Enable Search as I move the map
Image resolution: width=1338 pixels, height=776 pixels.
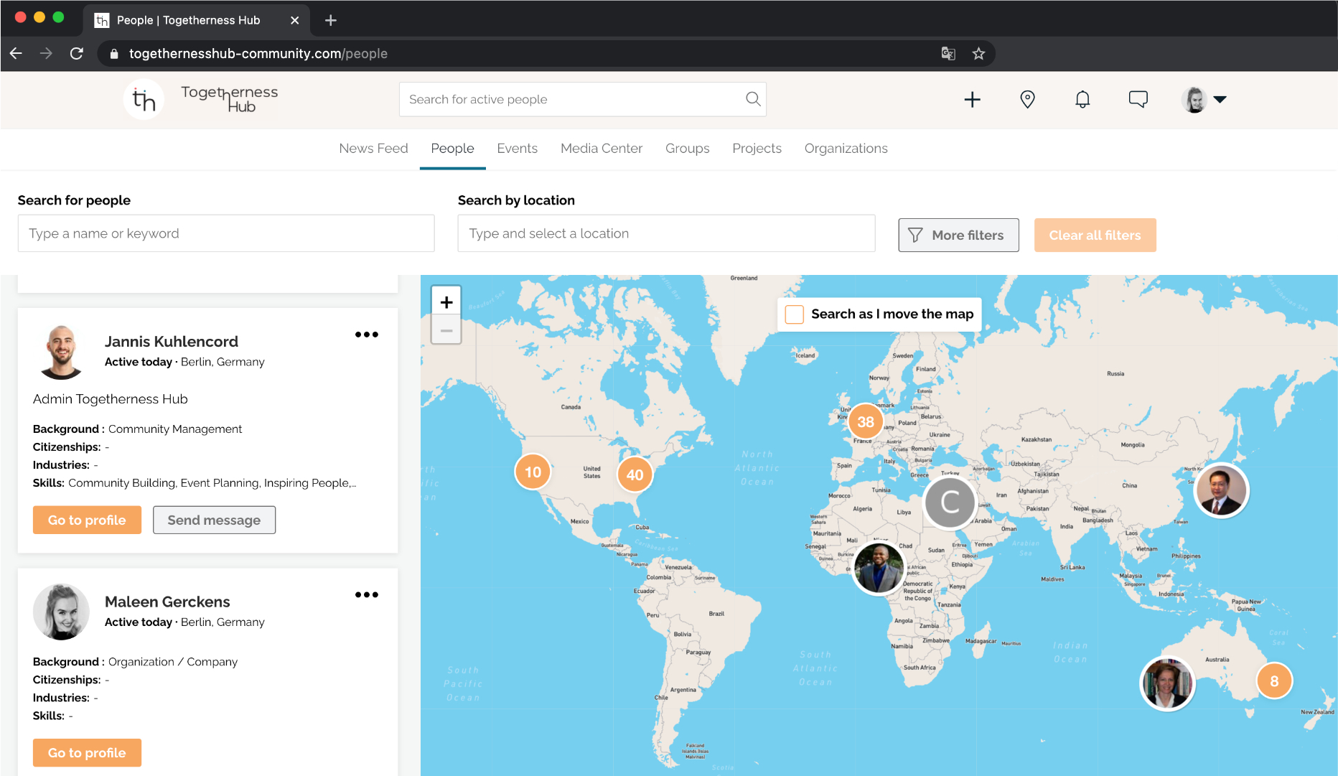coord(794,314)
